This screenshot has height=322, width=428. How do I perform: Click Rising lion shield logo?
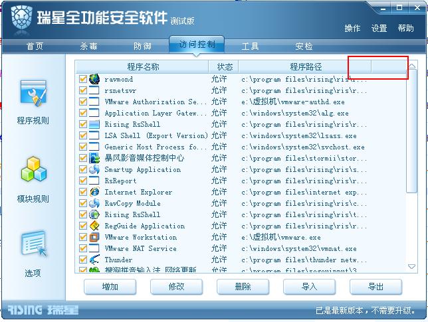pos(22,18)
